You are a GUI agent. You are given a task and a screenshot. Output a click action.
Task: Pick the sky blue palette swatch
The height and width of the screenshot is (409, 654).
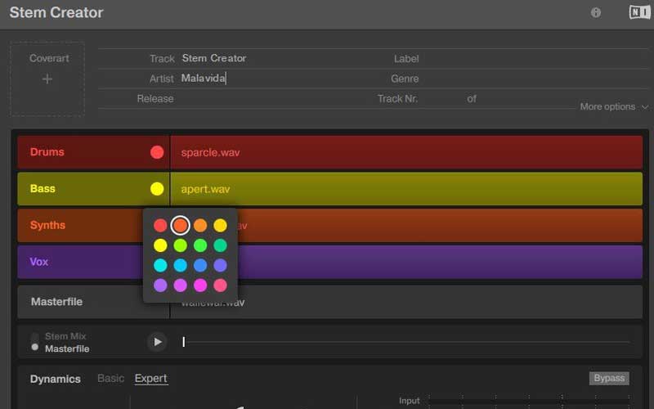tap(180, 265)
